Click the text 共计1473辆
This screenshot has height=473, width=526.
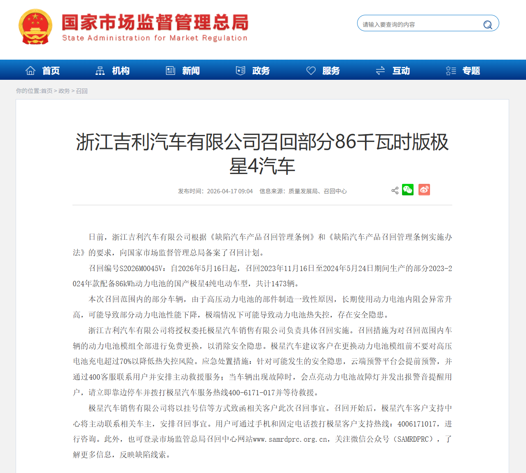coord(276,284)
